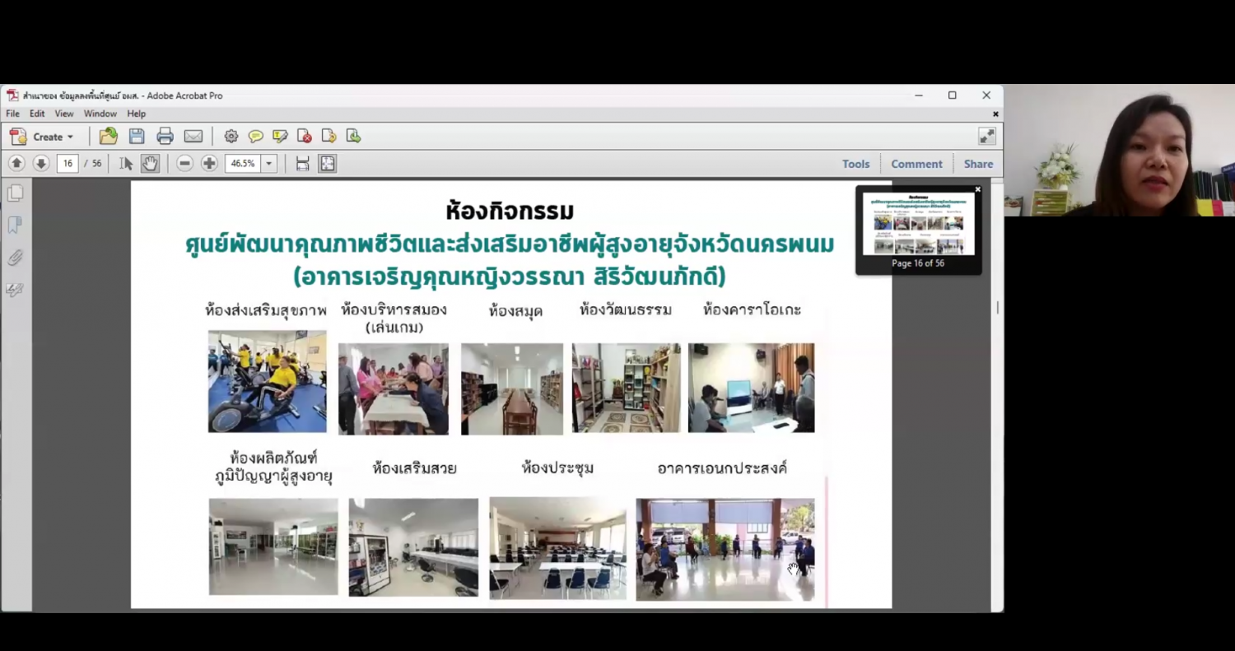This screenshot has height=651, width=1235.
Task: Zoom out with the minus button
Action: (x=185, y=163)
